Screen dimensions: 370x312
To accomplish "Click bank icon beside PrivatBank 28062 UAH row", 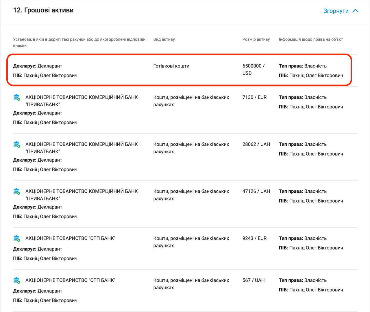I will point(17,144).
